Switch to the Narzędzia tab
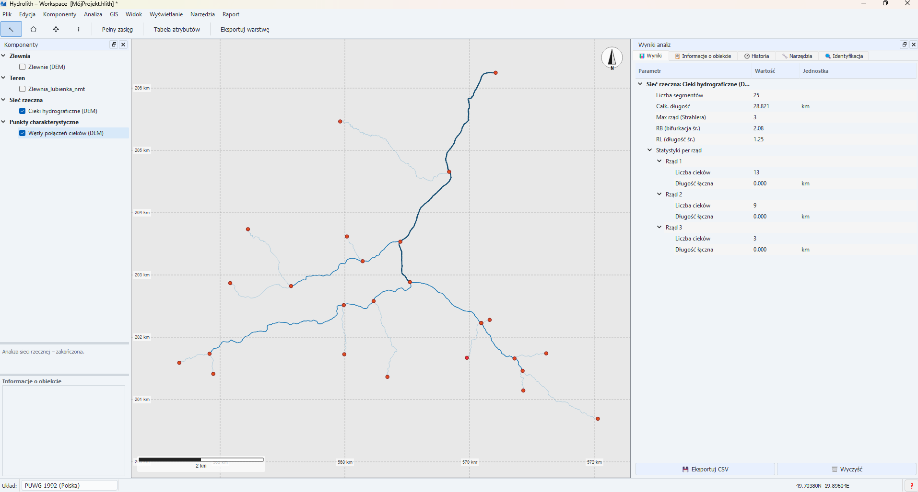The height and width of the screenshot is (492, 918). coord(797,56)
